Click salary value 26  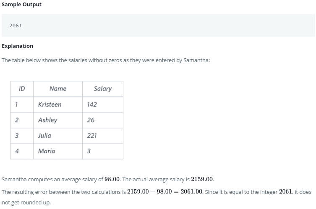tap(91, 120)
